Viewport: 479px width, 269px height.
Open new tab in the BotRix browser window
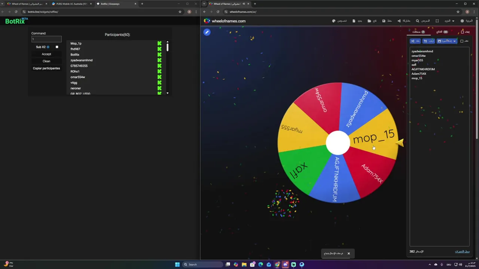[142, 4]
